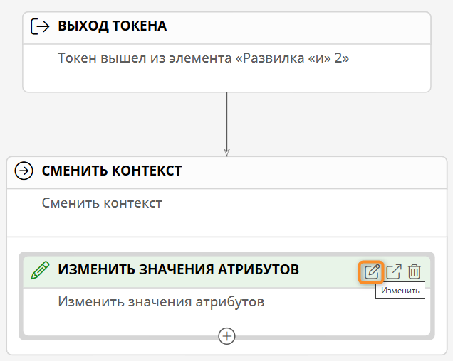The width and height of the screenshot is (453, 361).
Task: Click the green header bar of the attributes action
Action: (328, 270)
